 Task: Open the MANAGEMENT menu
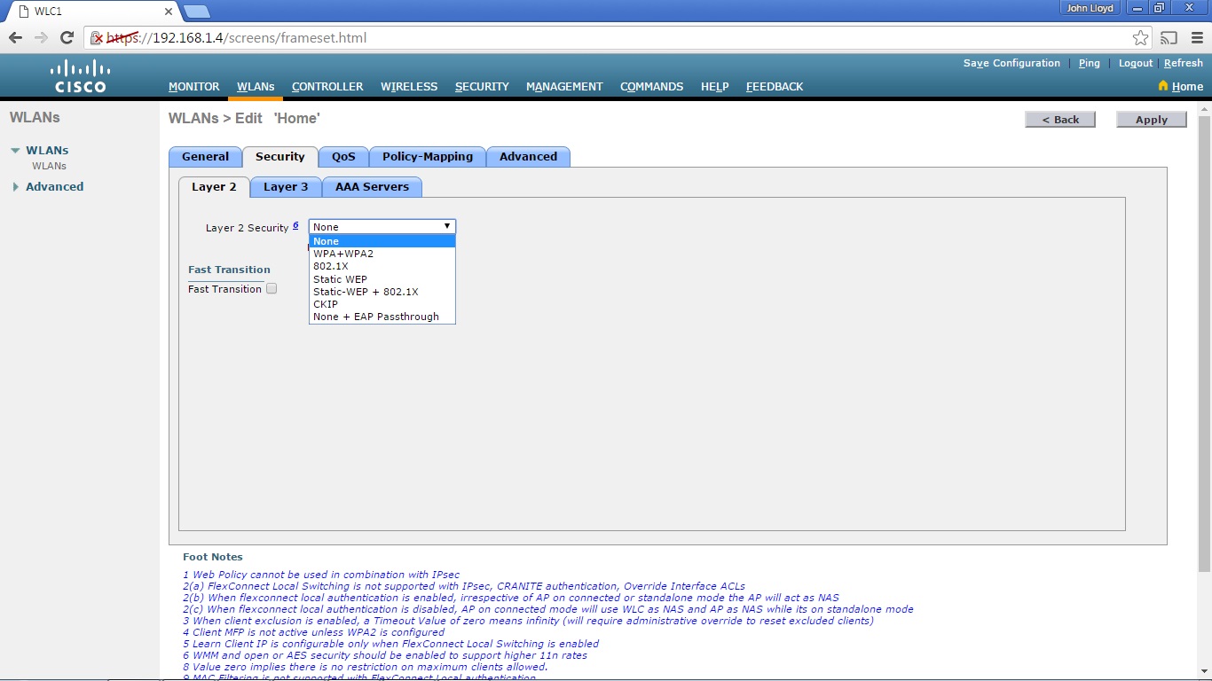564,87
